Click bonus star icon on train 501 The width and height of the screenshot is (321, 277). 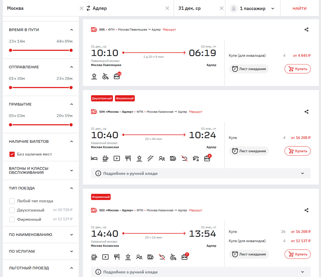click(94, 76)
